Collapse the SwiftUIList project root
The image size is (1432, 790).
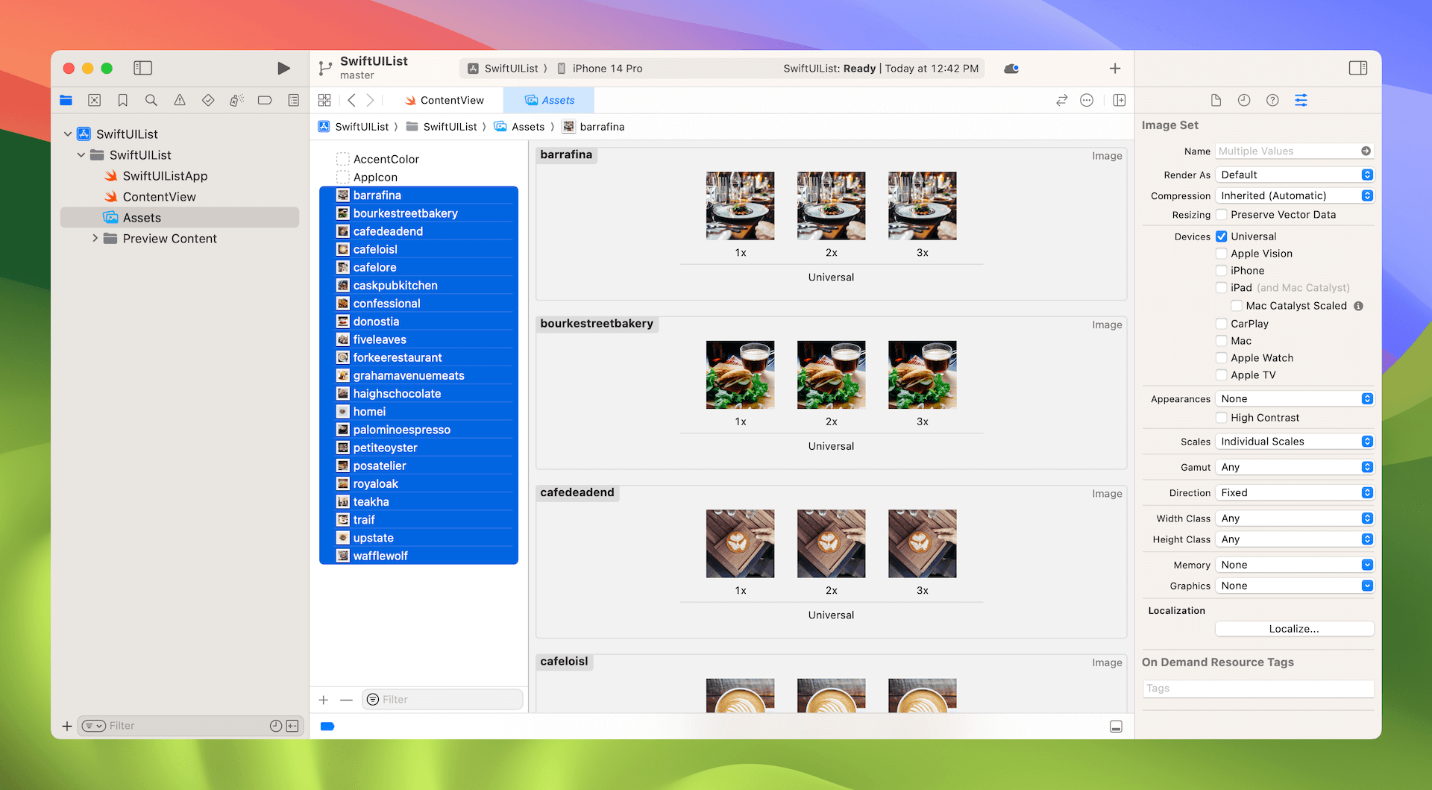68,134
